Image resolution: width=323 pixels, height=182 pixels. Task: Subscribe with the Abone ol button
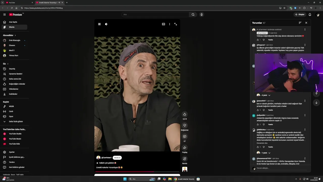point(117,158)
